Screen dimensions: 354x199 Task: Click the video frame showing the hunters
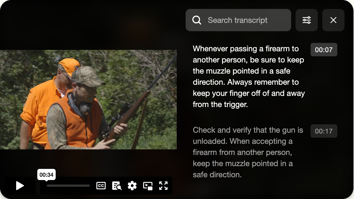point(88,99)
